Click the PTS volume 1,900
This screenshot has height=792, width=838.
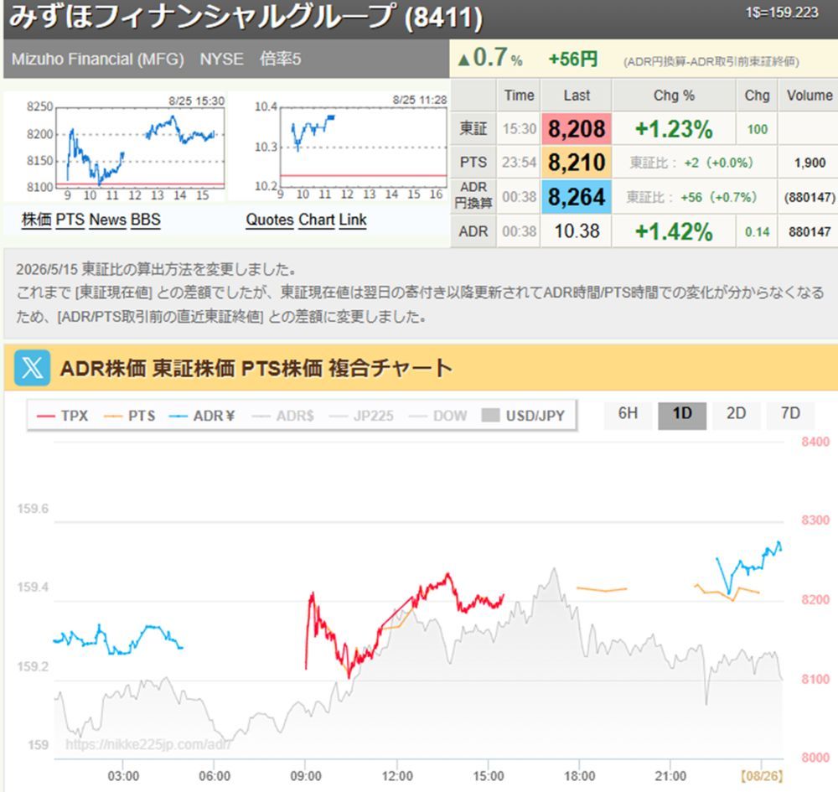coord(810,163)
